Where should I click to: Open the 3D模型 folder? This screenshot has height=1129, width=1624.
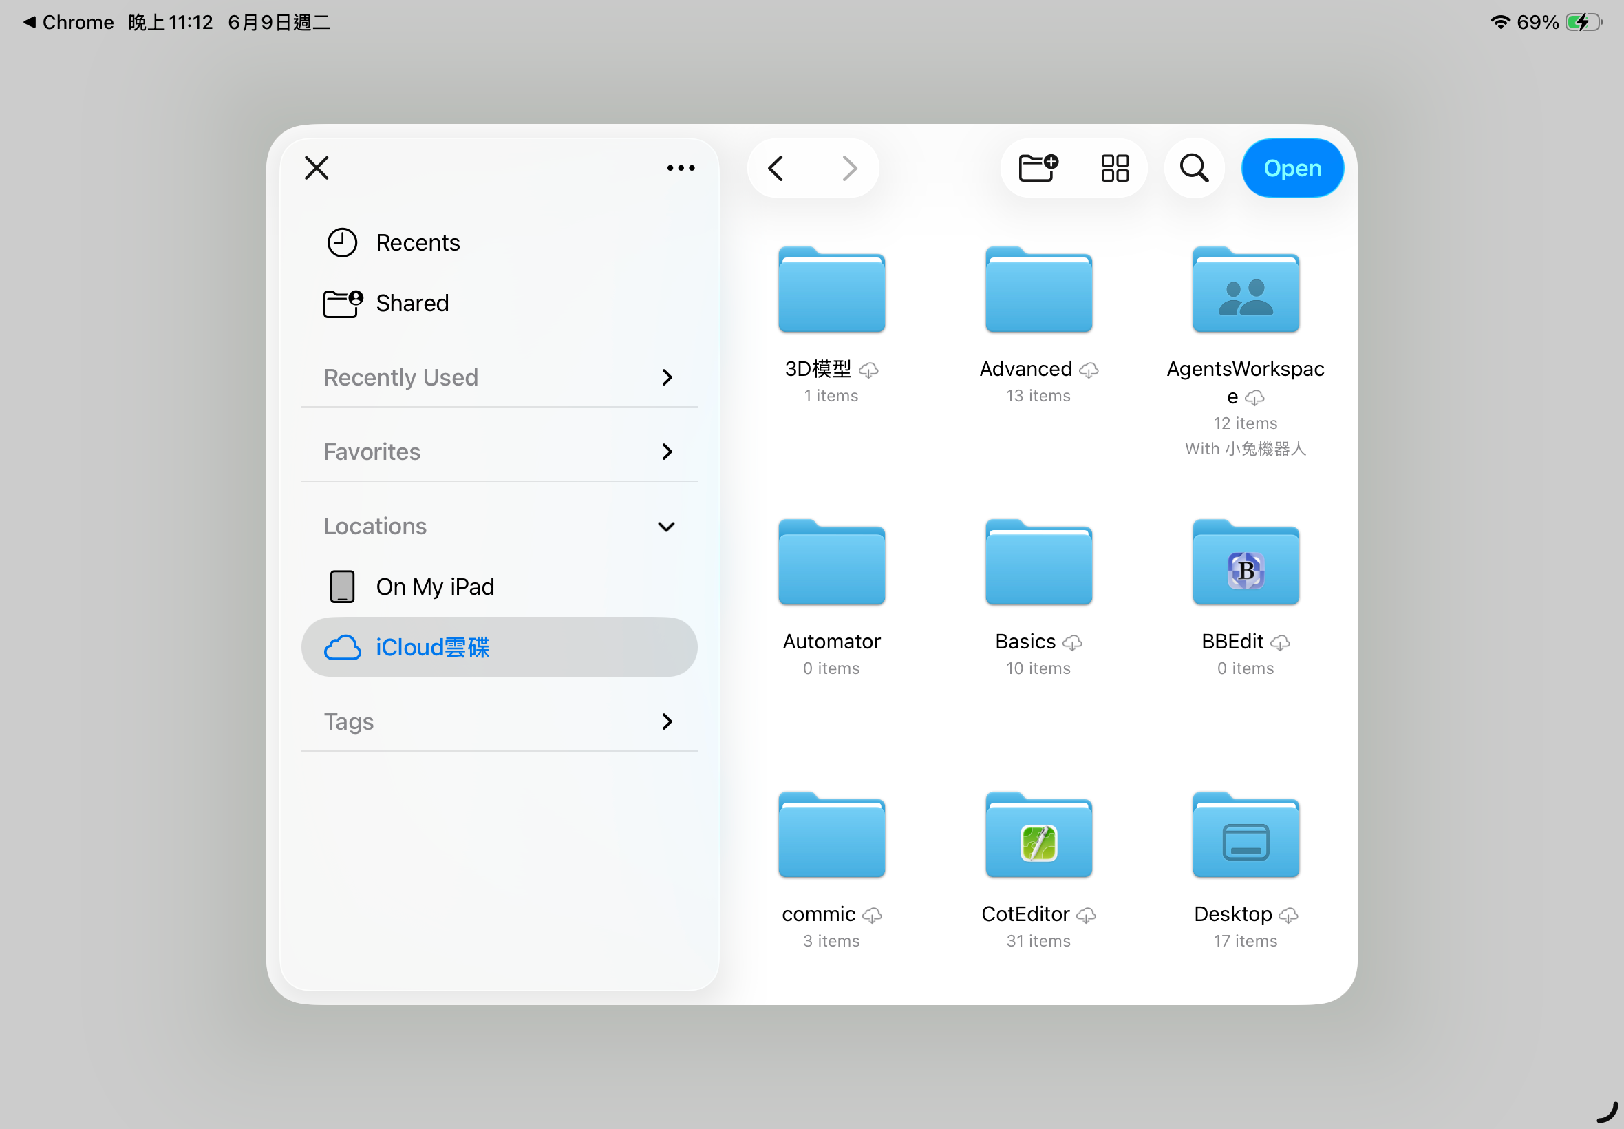point(831,289)
